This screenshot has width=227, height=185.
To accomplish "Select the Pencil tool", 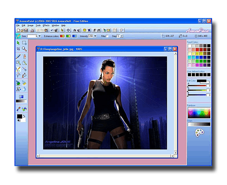I will point(18,57).
